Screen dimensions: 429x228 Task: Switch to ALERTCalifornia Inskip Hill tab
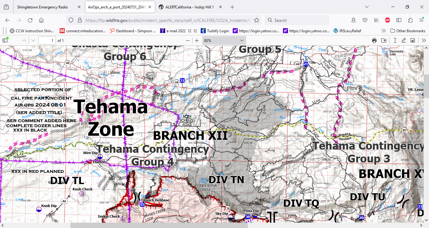point(190,7)
